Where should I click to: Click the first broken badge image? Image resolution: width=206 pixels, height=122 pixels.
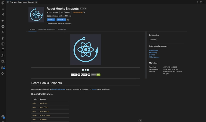point(83,70)
